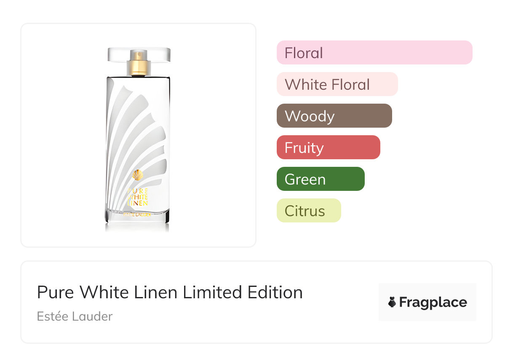This screenshot has height=364, width=513.
Task: Click the gold Pure White Linen bottle lettering
Action: tap(138, 197)
